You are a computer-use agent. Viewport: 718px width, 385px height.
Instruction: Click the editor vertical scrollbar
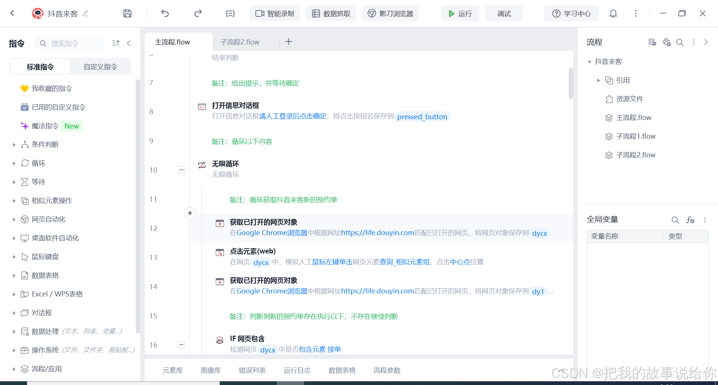[571, 83]
